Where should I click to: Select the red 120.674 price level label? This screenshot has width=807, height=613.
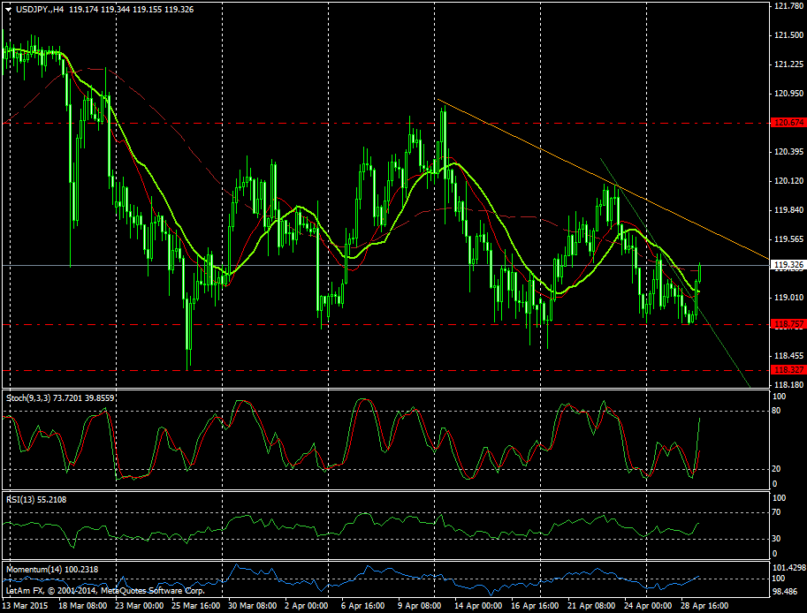pyautogui.click(x=787, y=123)
